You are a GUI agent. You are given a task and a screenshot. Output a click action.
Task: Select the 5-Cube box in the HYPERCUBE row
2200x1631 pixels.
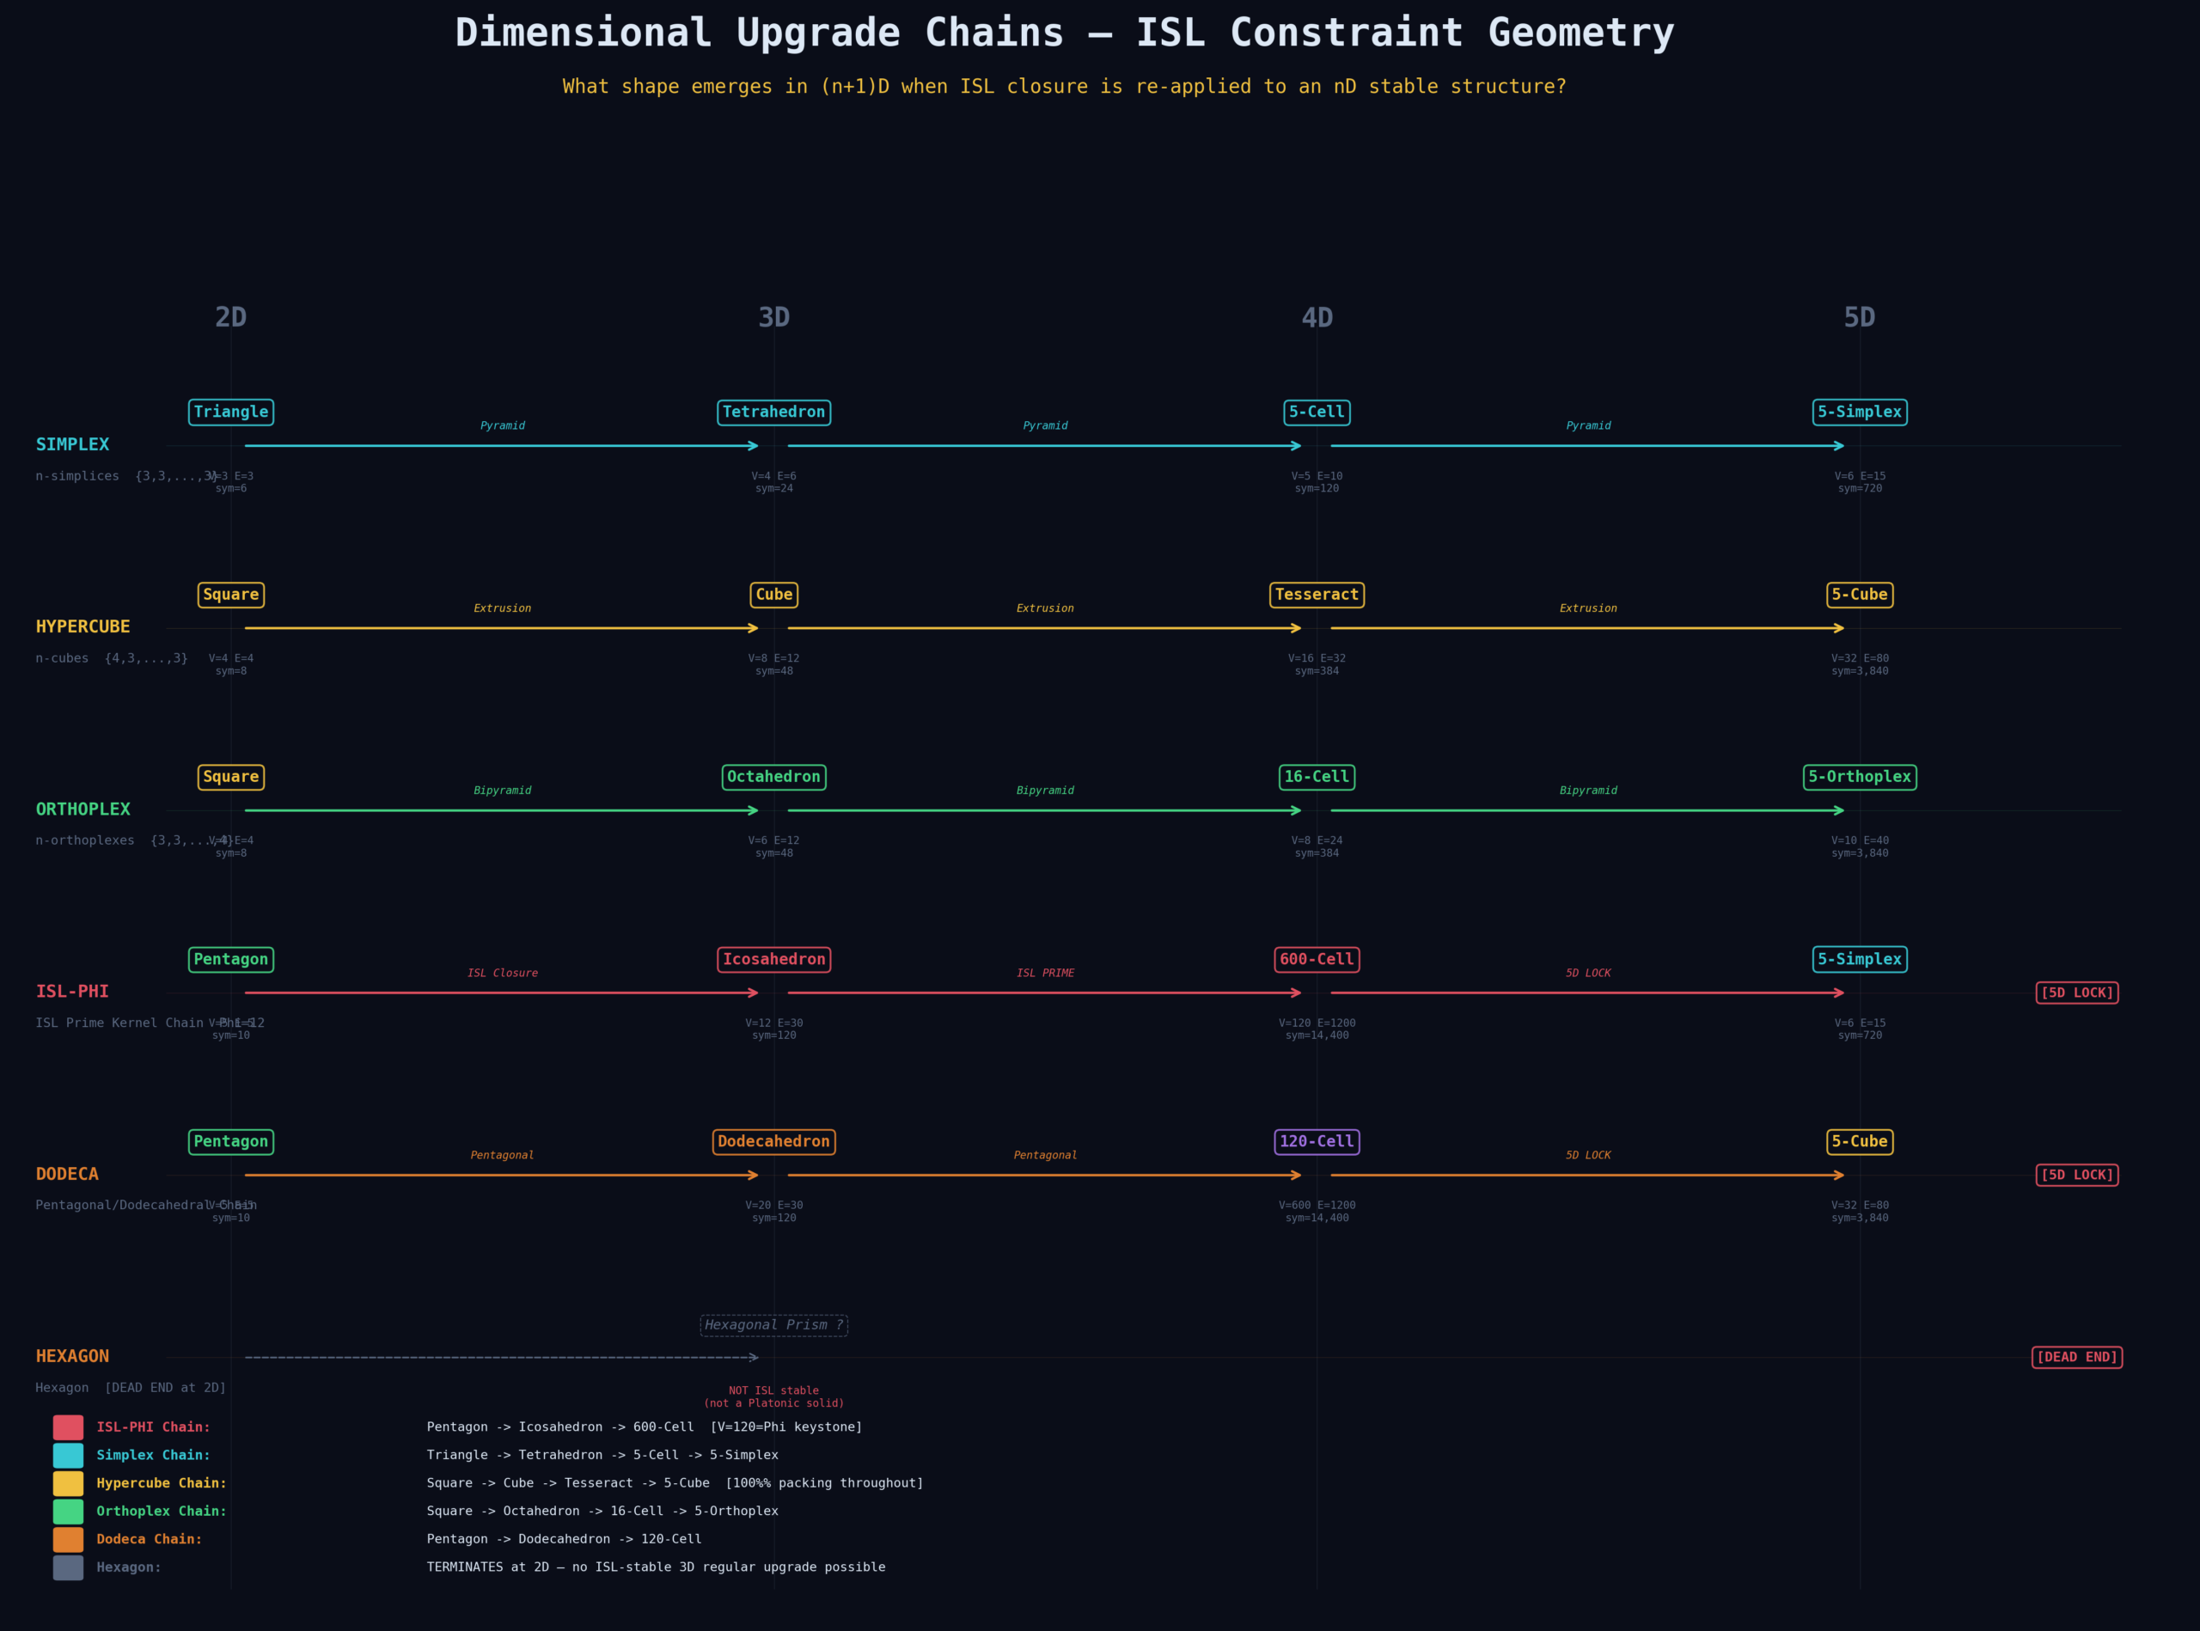point(1861,596)
